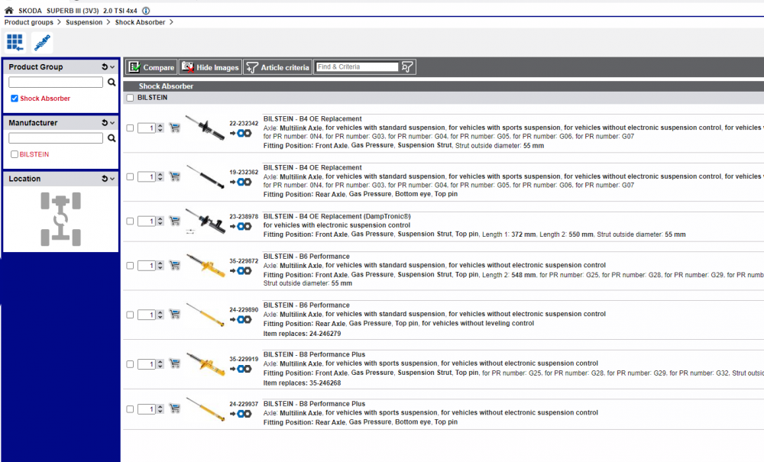Open Article criteria button

pyautogui.click(x=278, y=67)
